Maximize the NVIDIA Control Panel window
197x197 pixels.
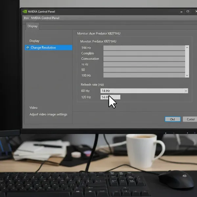click(188, 11)
